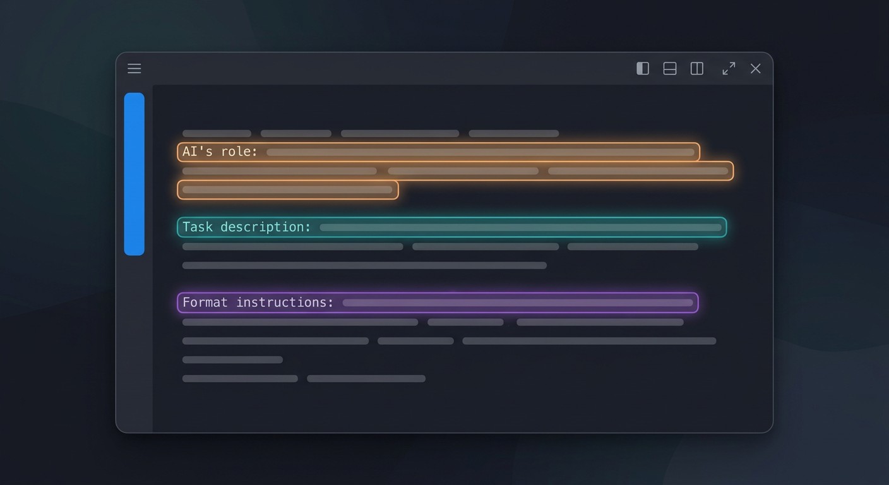
Task: Click the widest orange-highlighted line under AI's role
Action: point(455,171)
